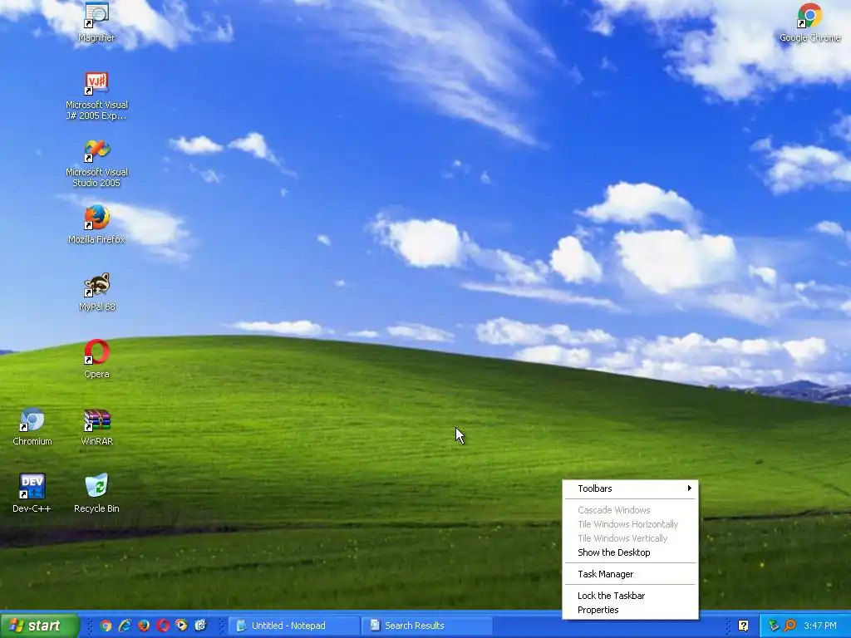Open the Start menu
The width and height of the screenshot is (851, 638).
pyautogui.click(x=39, y=626)
